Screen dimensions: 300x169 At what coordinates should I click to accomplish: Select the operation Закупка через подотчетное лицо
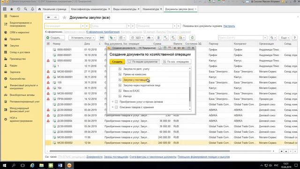coord(142,85)
